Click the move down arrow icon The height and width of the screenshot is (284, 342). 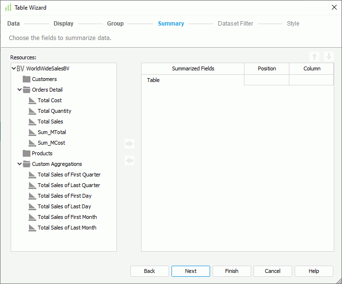coord(328,56)
